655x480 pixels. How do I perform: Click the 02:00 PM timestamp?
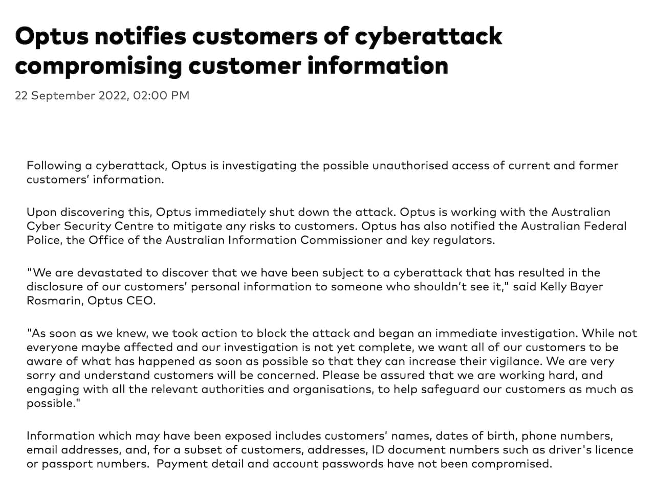point(161,96)
